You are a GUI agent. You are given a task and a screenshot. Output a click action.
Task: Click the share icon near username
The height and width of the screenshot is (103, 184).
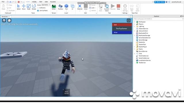tap(169, 2)
